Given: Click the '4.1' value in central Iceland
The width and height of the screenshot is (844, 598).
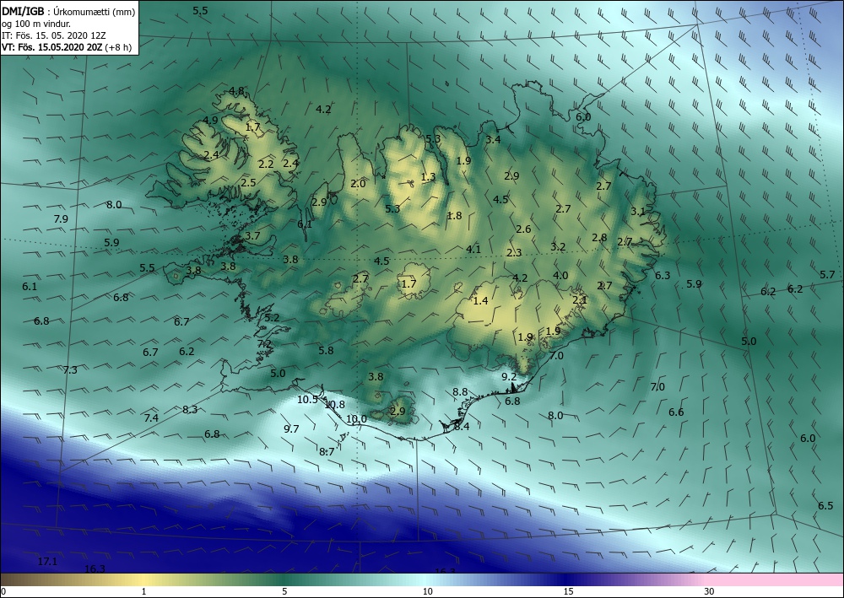Looking at the screenshot, I should 473,249.
